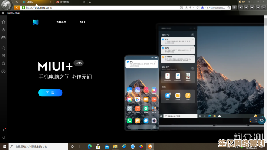Open the 支持机型 navigation link
This screenshot has height=150, width=267.
[62, 22]
